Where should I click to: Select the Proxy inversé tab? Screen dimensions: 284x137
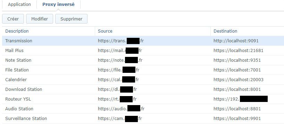(58, 5)
